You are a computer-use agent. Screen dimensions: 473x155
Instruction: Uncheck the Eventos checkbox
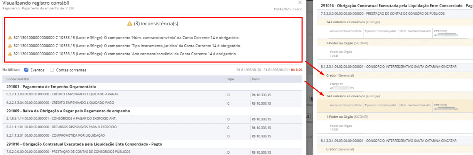click(x=26, y=70)
